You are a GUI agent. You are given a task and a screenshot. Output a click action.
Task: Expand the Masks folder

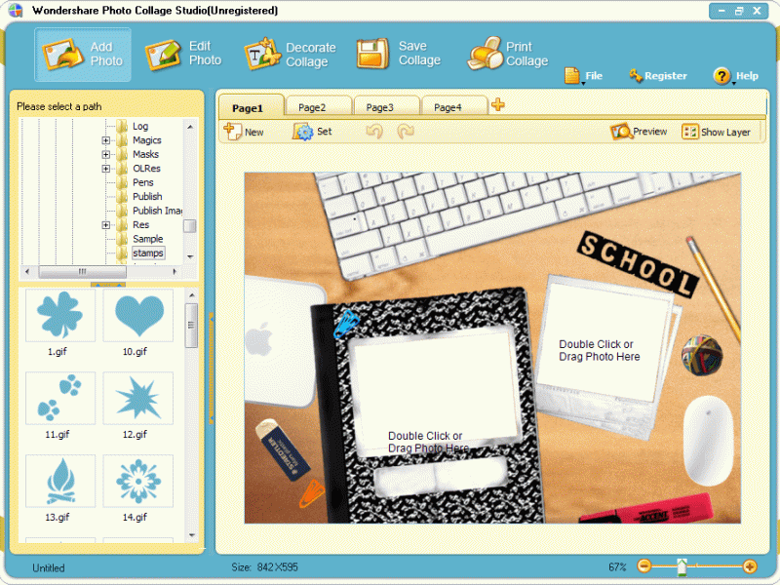click(106, 155)
